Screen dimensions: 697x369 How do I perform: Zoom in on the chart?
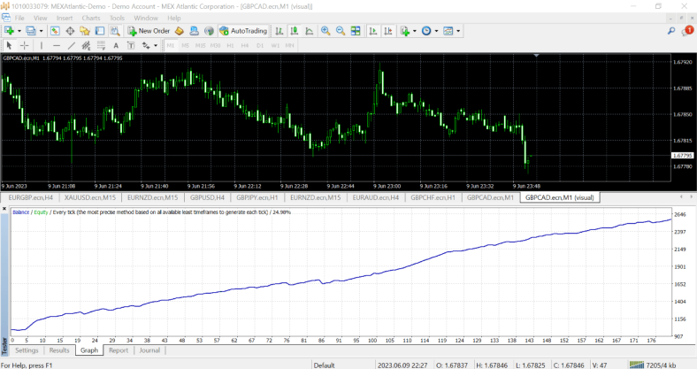[326, 31]
